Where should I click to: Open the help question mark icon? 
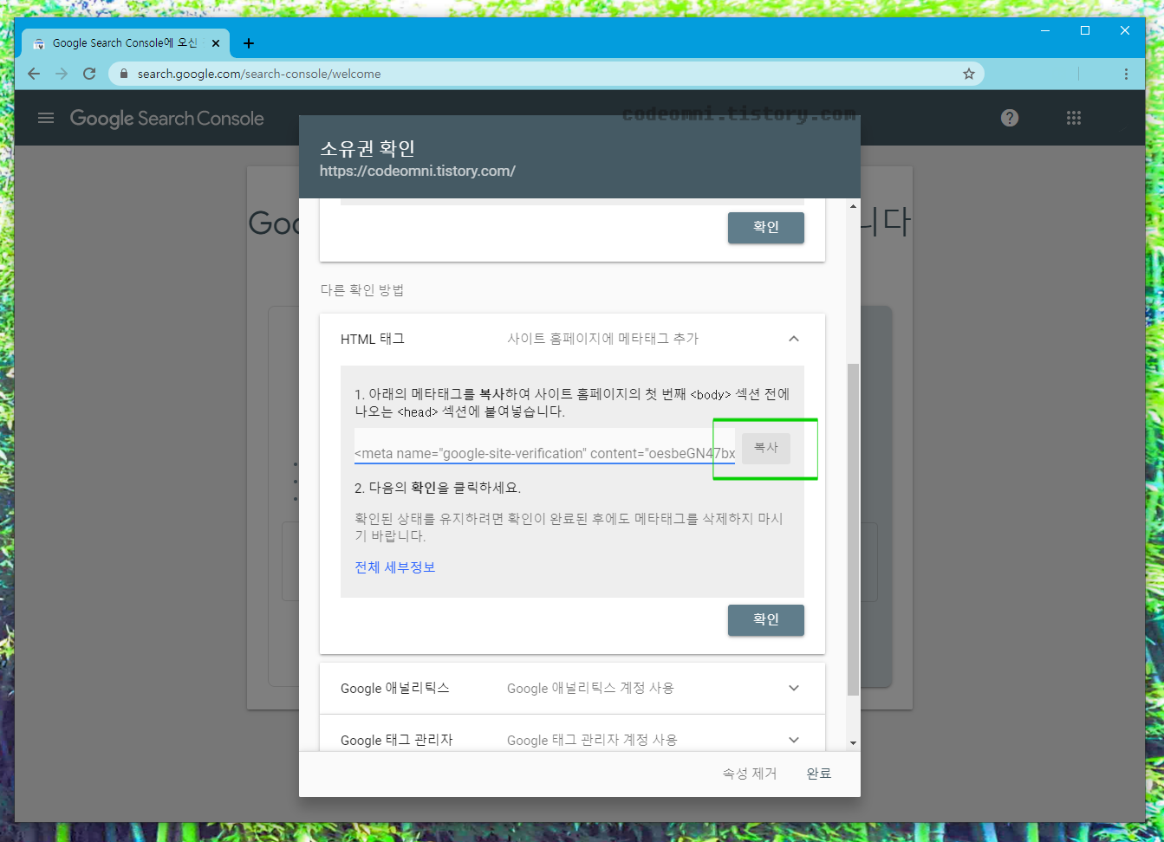coord(1010,118)
